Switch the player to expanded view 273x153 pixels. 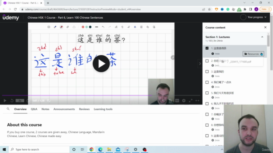197,101
